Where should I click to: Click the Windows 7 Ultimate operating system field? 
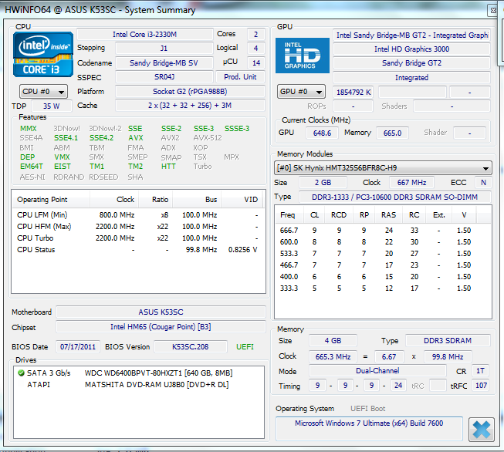tap(369, 423)
